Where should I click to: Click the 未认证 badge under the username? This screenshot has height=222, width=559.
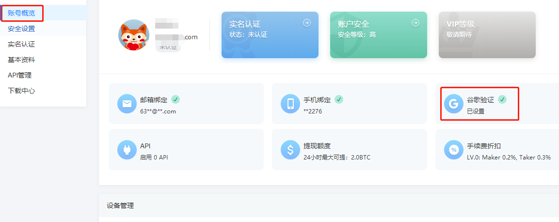tap(168, 47)
